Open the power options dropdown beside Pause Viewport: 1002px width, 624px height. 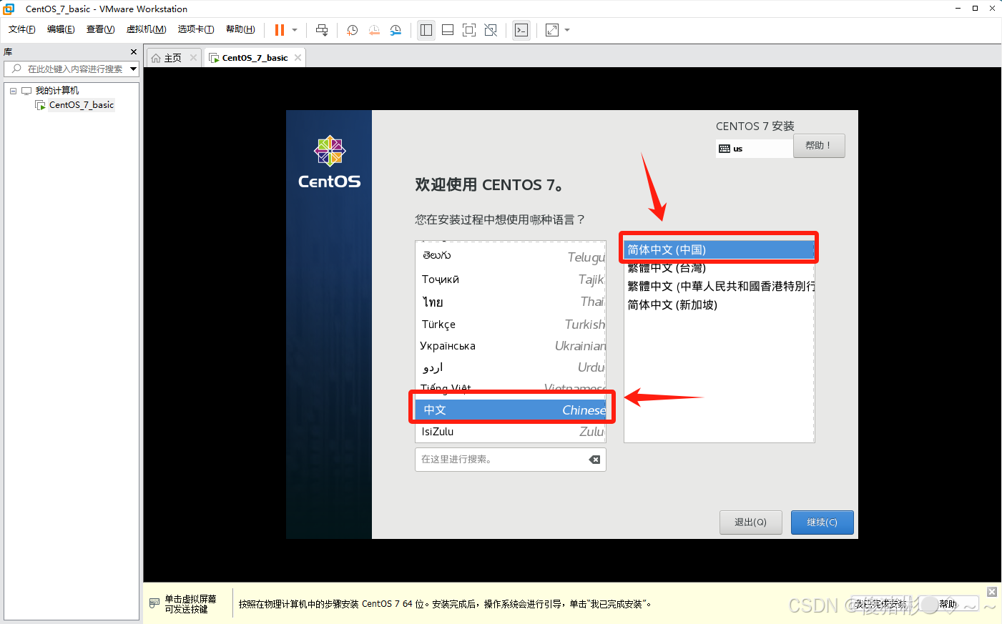pyautogui.click(x=295, y=30)
